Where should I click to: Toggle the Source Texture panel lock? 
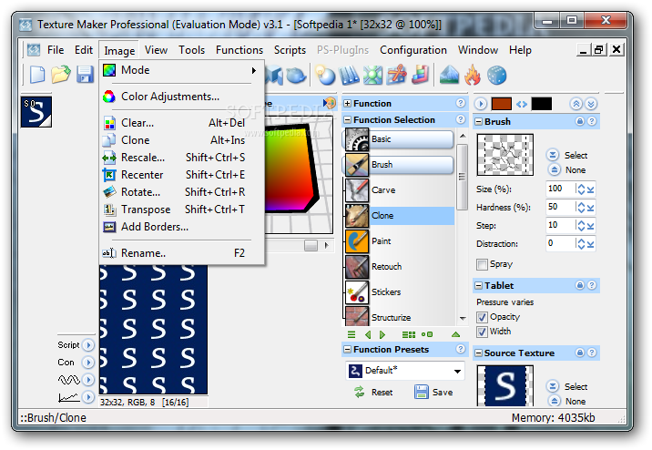pos(579,353)
